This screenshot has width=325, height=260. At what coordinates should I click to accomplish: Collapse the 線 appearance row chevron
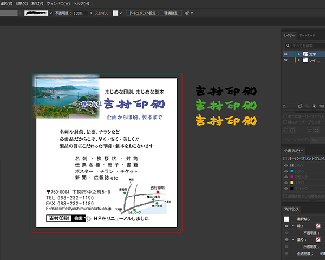[x=293, y=226]
